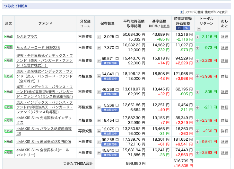Expand holdings plus for 5,268口 row
The image size is (234, 169).
[99, 108]
